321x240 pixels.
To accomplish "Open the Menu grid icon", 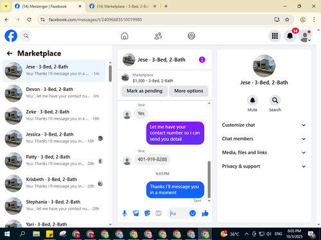I will [275, 36].
